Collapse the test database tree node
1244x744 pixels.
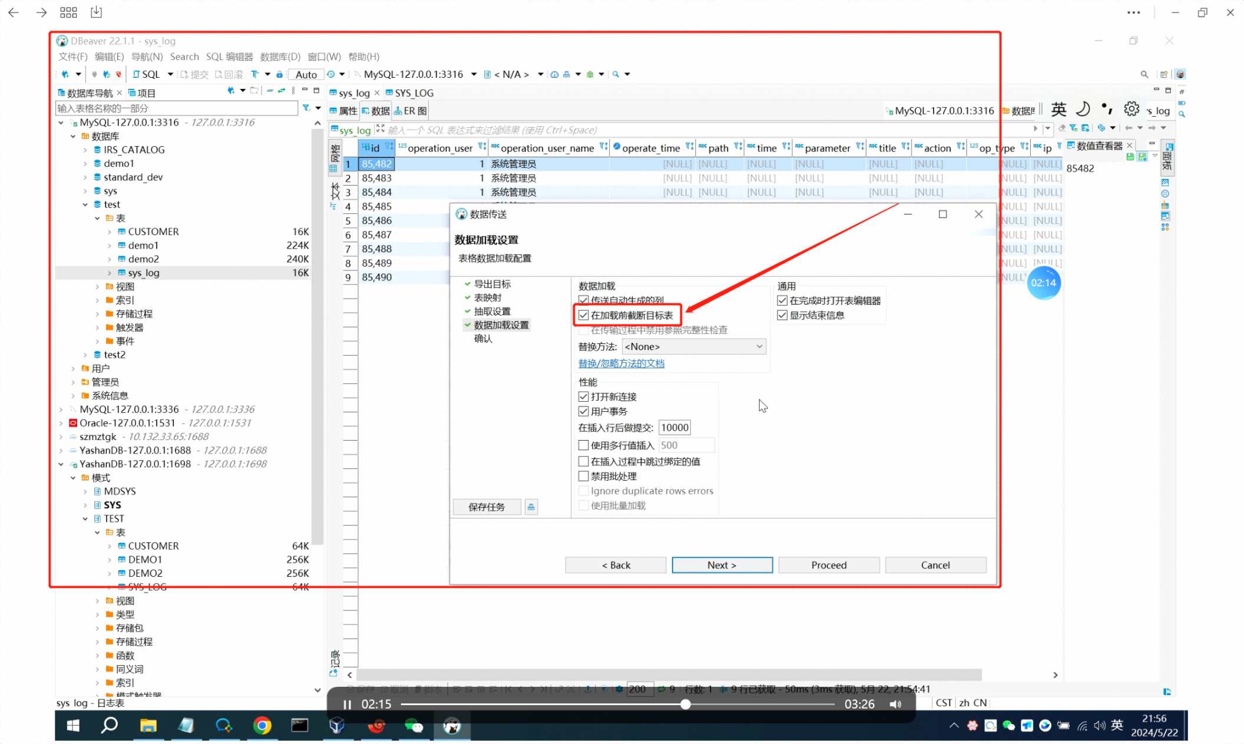85,204
